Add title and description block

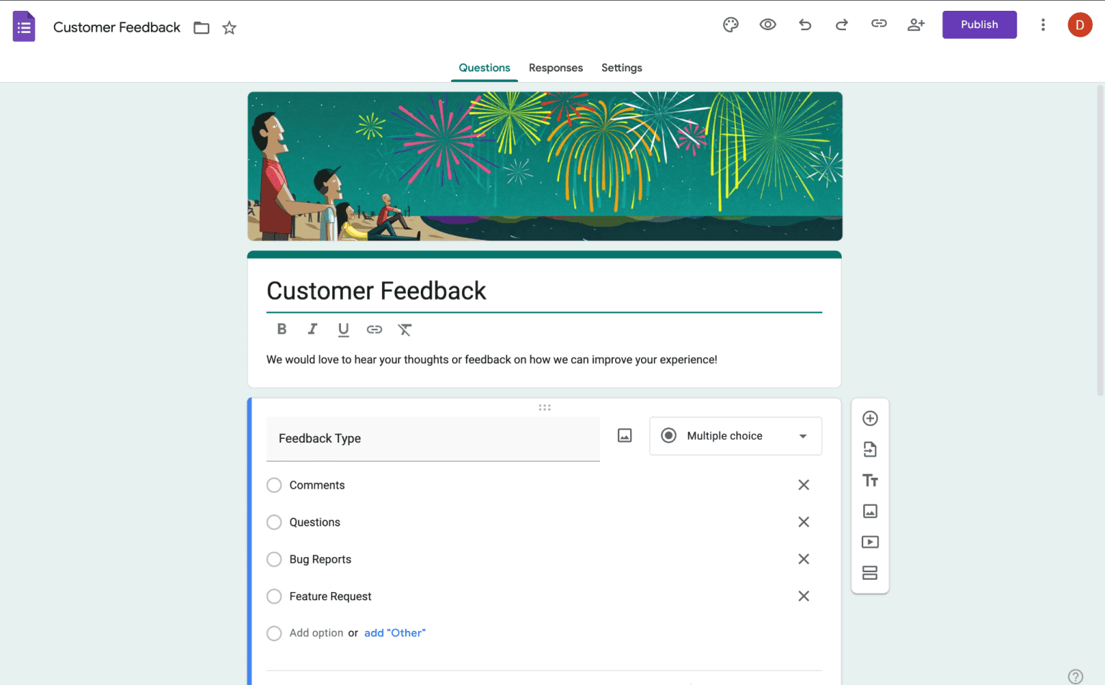coord(870,481)
